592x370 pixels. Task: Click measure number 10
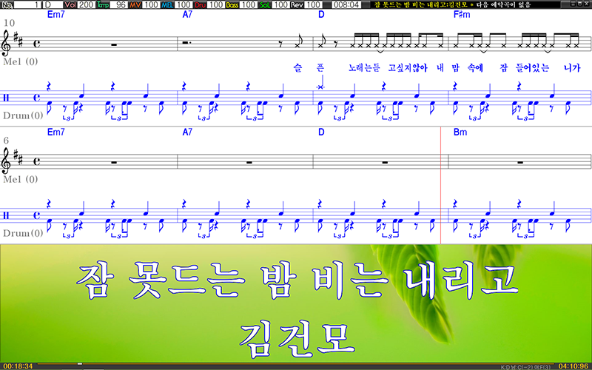tap(9, 24)
